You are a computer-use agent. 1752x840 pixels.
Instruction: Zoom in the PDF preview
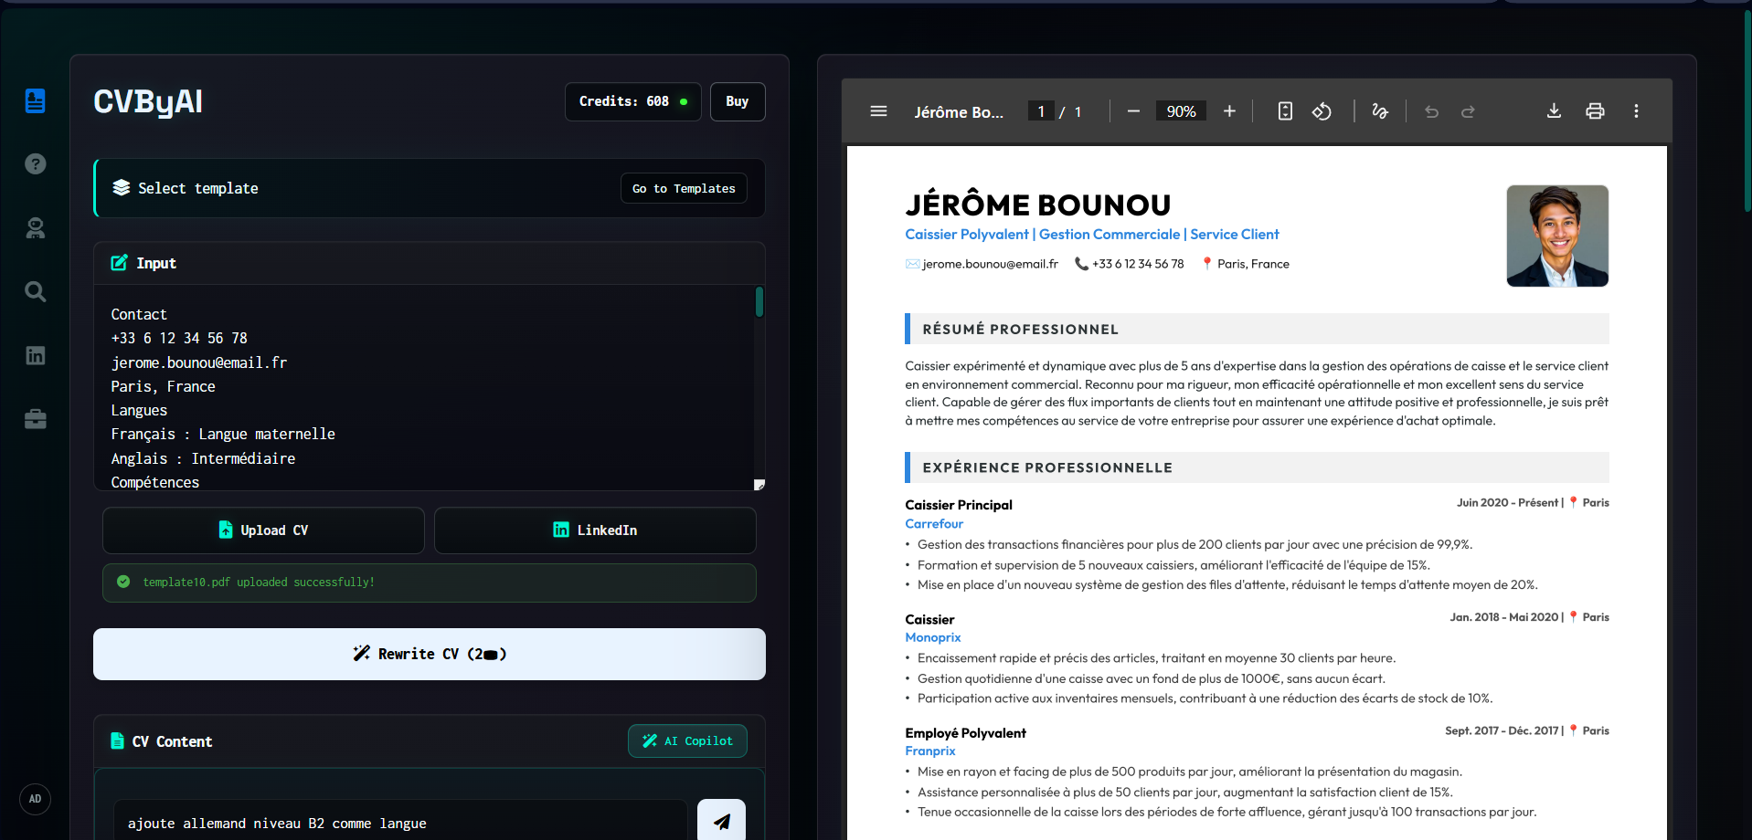[1229, 111]
